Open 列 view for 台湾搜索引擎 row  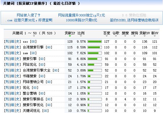click(7, 47)
